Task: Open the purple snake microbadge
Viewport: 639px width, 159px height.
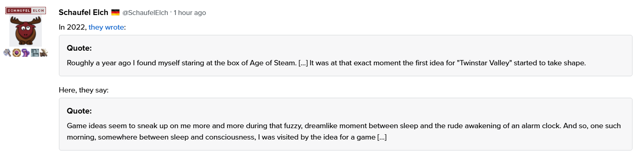Action: tap(25, 53)
